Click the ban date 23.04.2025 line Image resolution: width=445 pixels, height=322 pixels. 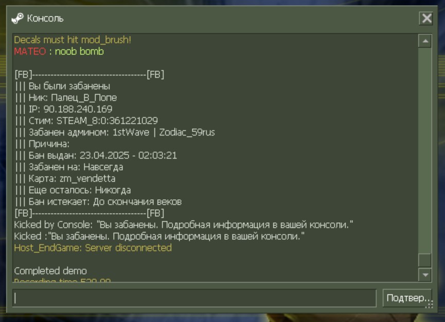coord(96,155)
